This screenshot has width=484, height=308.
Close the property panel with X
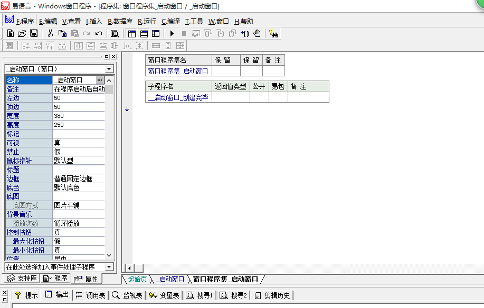(x=113, y=56)
